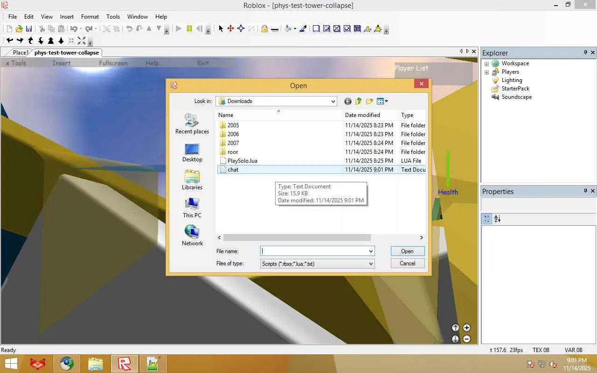This screenshot has width=597, height=373.
Task: Zoom in with the viewport plus button
Action: coord(466,328)
